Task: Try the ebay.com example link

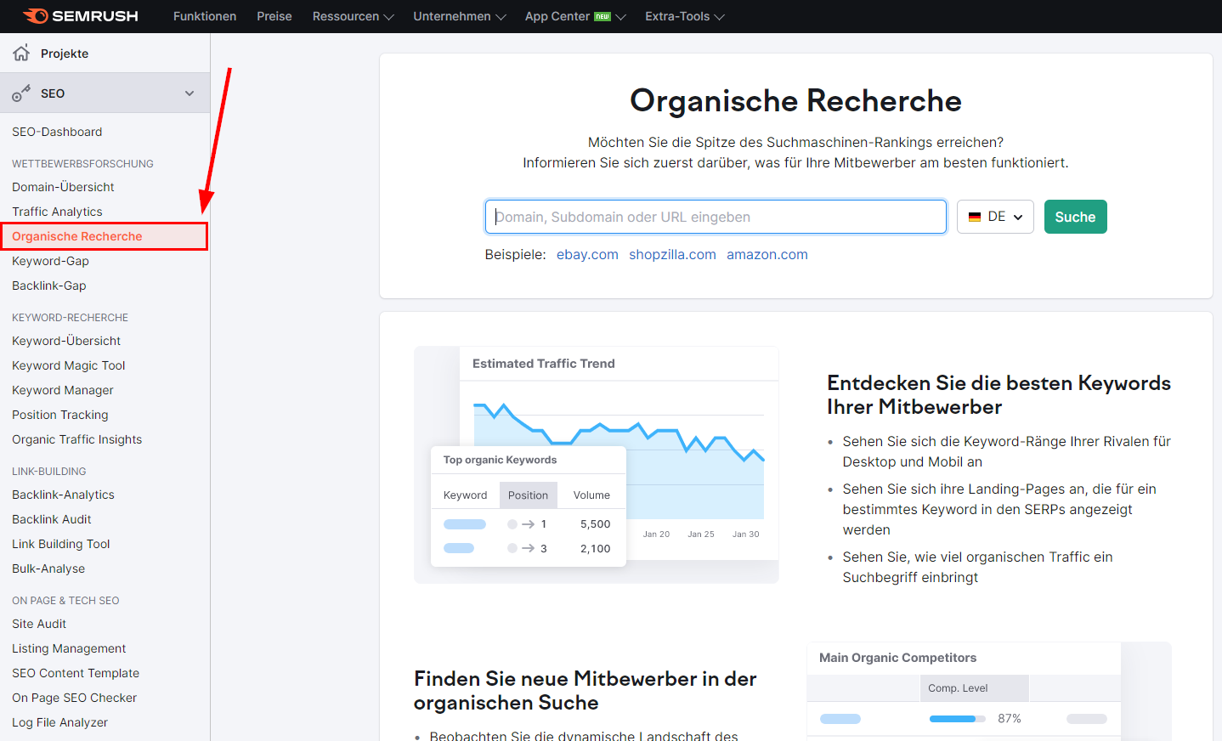Action: pos(587,254)
